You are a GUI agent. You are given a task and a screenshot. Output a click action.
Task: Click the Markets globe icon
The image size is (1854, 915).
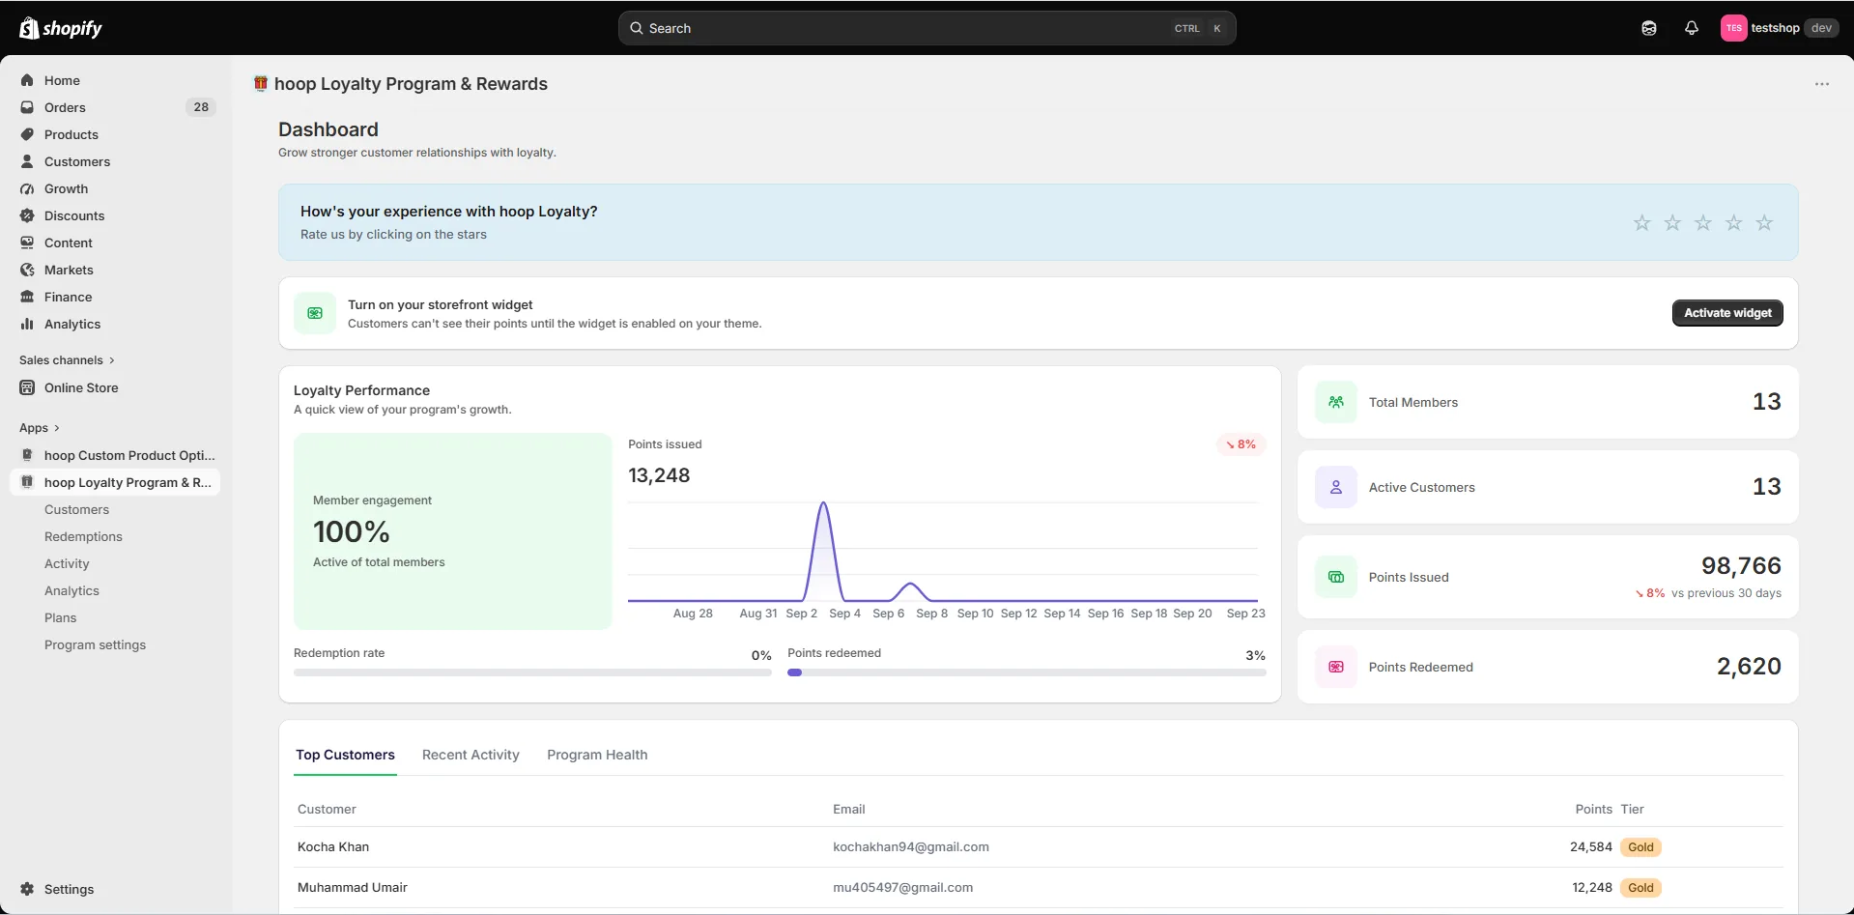click(x=27, y=270)
